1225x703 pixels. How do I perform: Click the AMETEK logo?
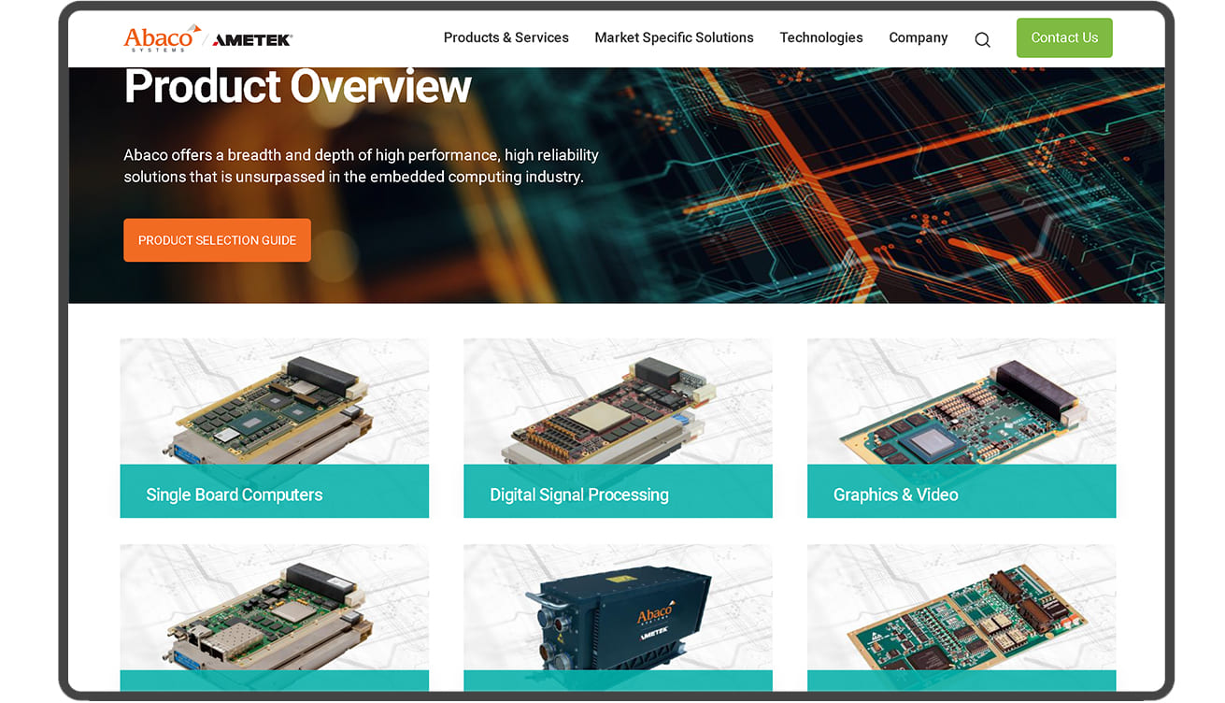pyautogui.click(x=252, y=40)
